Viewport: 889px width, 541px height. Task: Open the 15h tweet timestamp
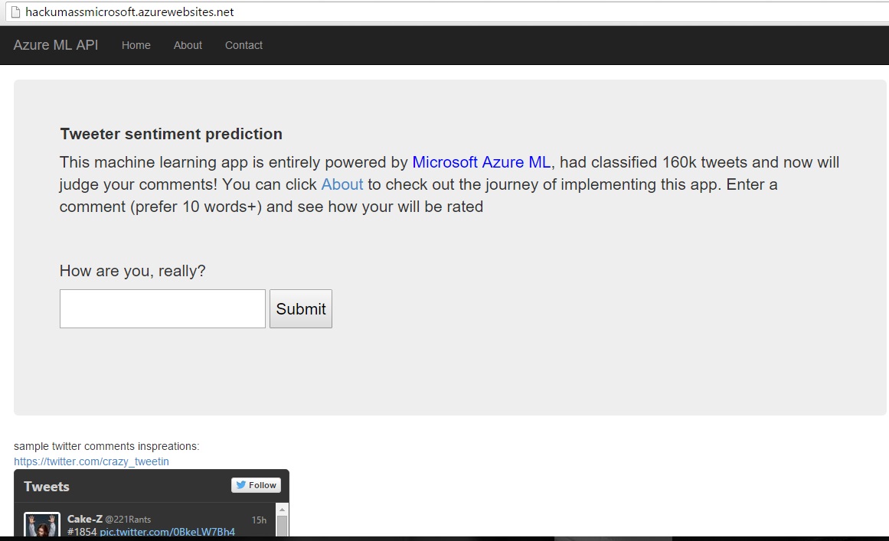(x=259, y=520)
